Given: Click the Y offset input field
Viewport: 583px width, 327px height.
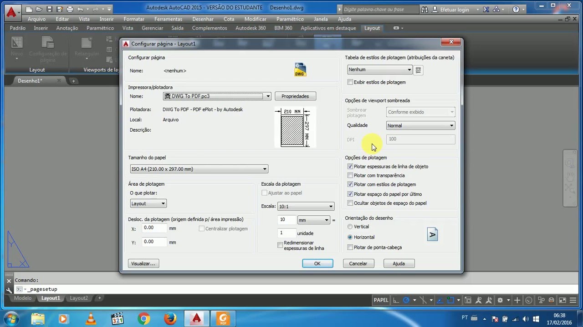Looking at the screenshot, I should (154, 242).
